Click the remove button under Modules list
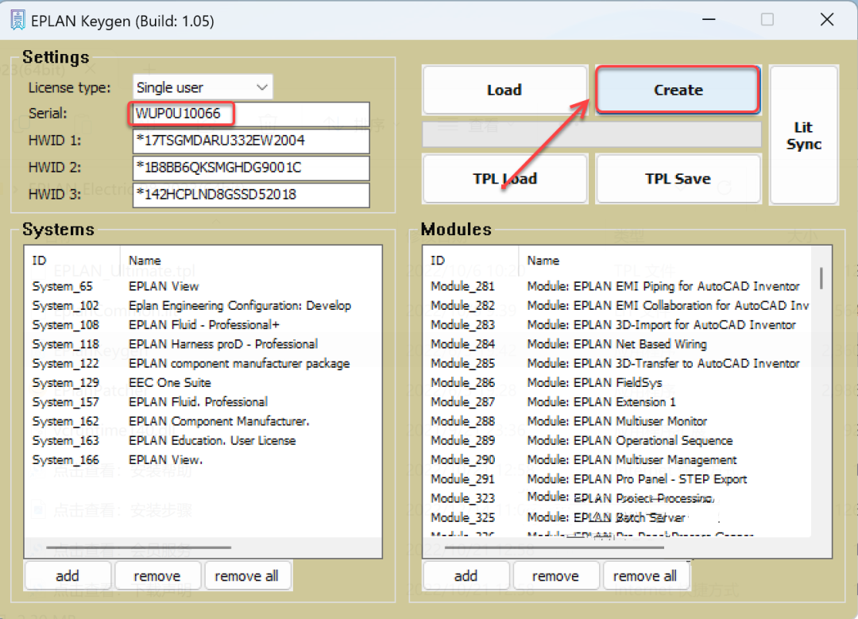 pos(555,575)
